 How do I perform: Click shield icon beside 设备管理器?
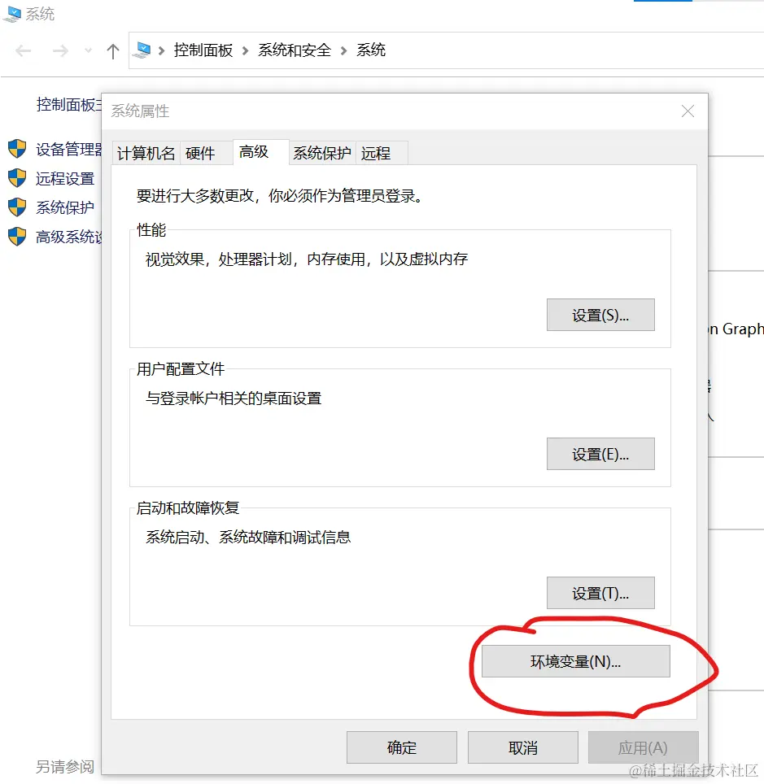click(x=17, y=149)
